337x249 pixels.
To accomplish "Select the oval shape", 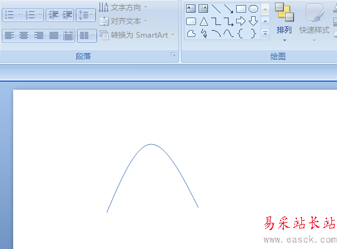I will pyautogui.click(x=254, y=9).
